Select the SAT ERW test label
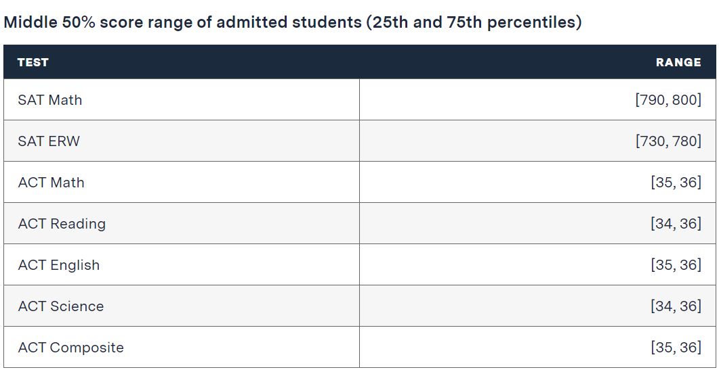The image size is (719, 374). click(x=49, y=141)
